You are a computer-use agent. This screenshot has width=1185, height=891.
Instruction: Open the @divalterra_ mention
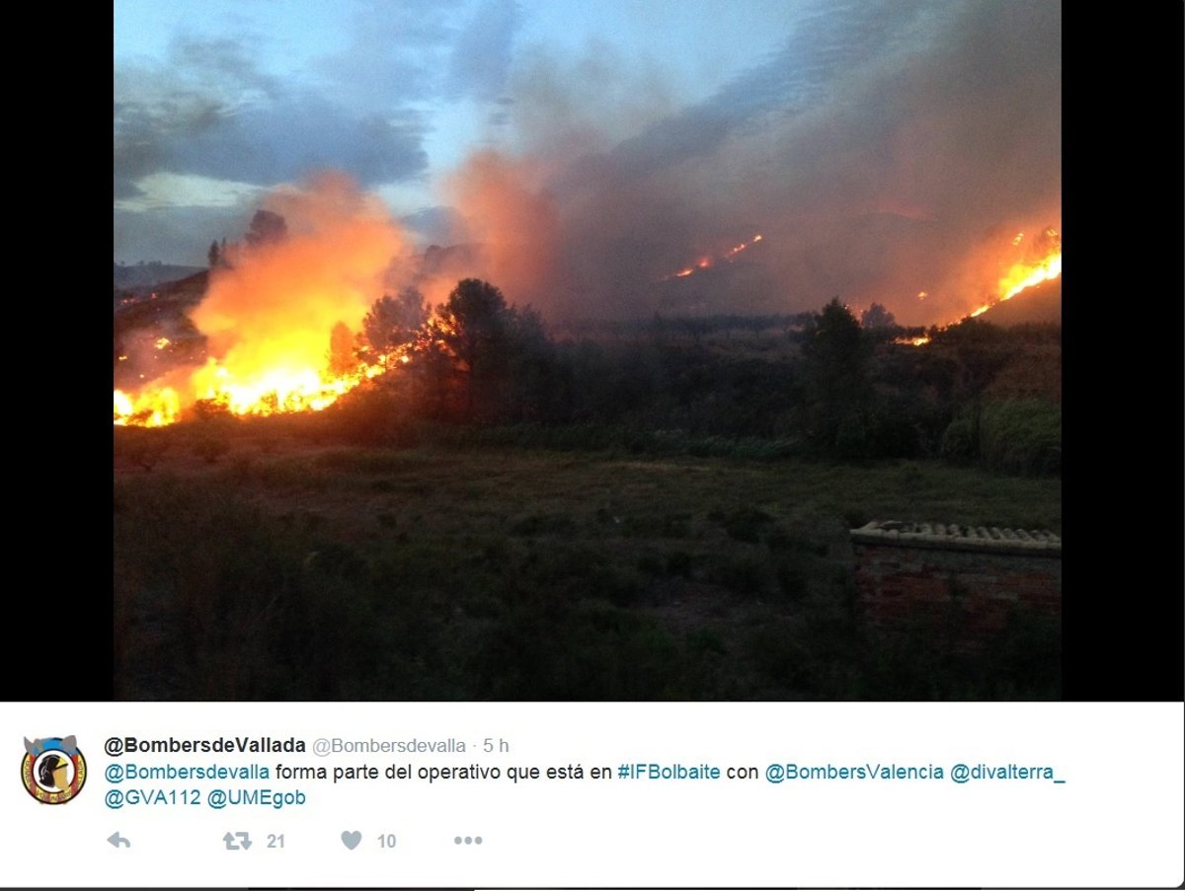pyautogui.click(x=1007, y=772)
